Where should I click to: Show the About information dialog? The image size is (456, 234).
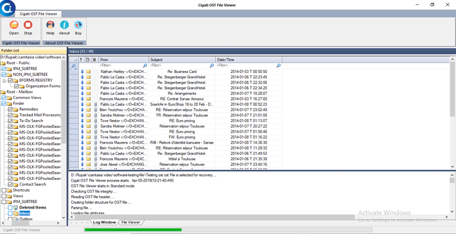click(x=64, y=24)
